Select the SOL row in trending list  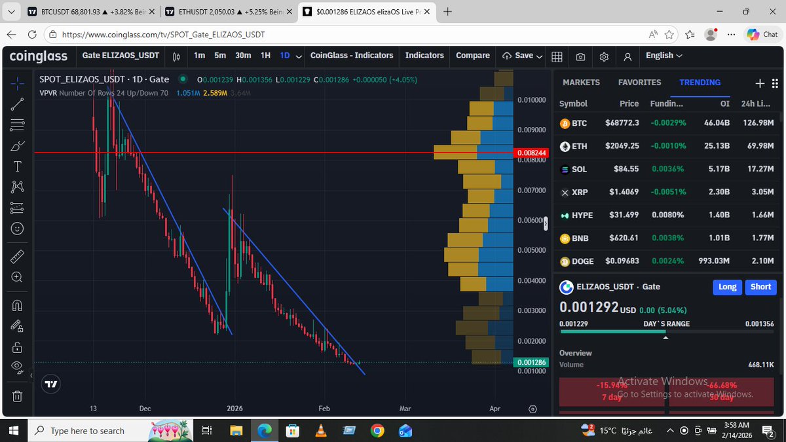(x=668, y=169)
